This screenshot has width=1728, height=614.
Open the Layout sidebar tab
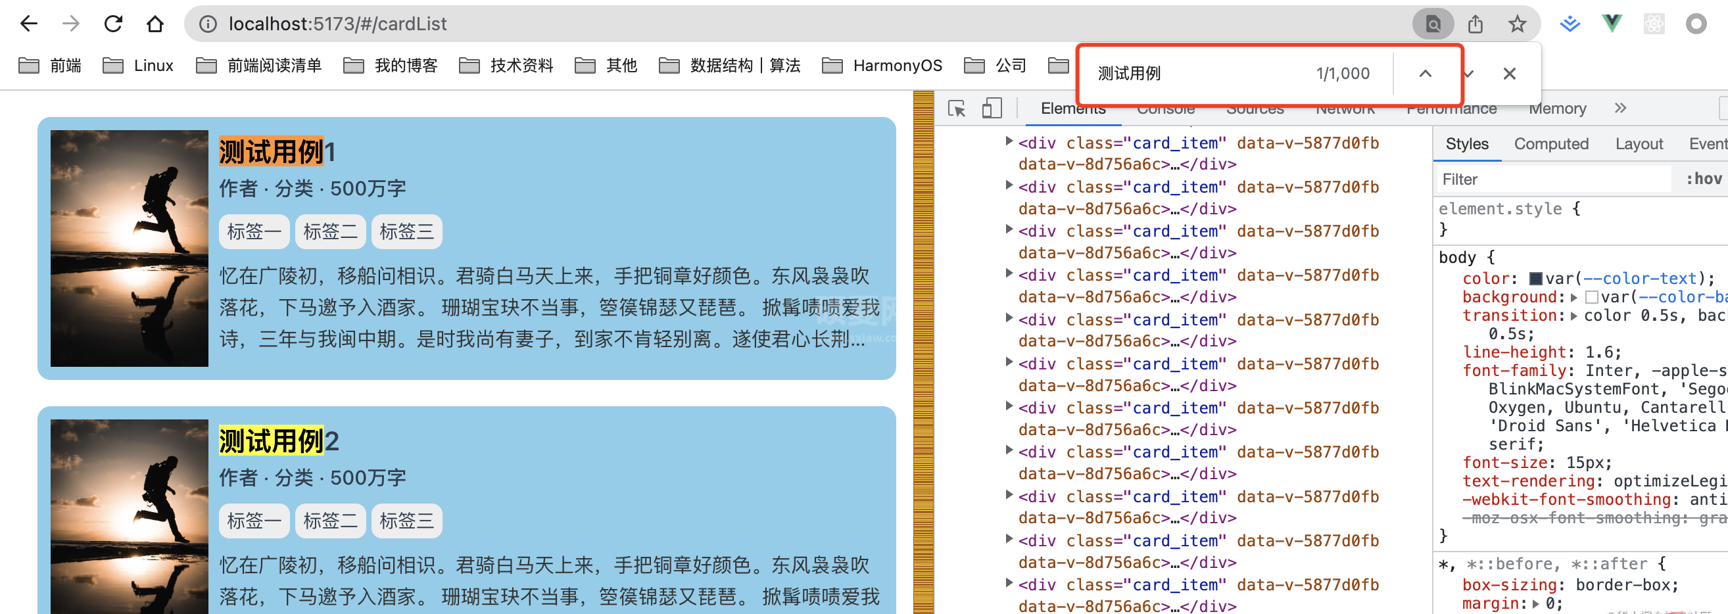click(1639, 144)
